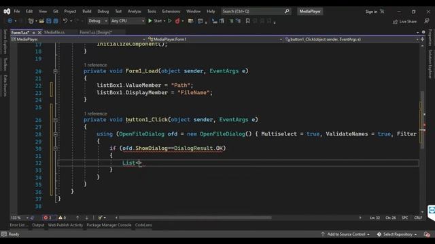Collapse the using block on line 28
This screenshot has height=244, width=435.
pos(55,134)
